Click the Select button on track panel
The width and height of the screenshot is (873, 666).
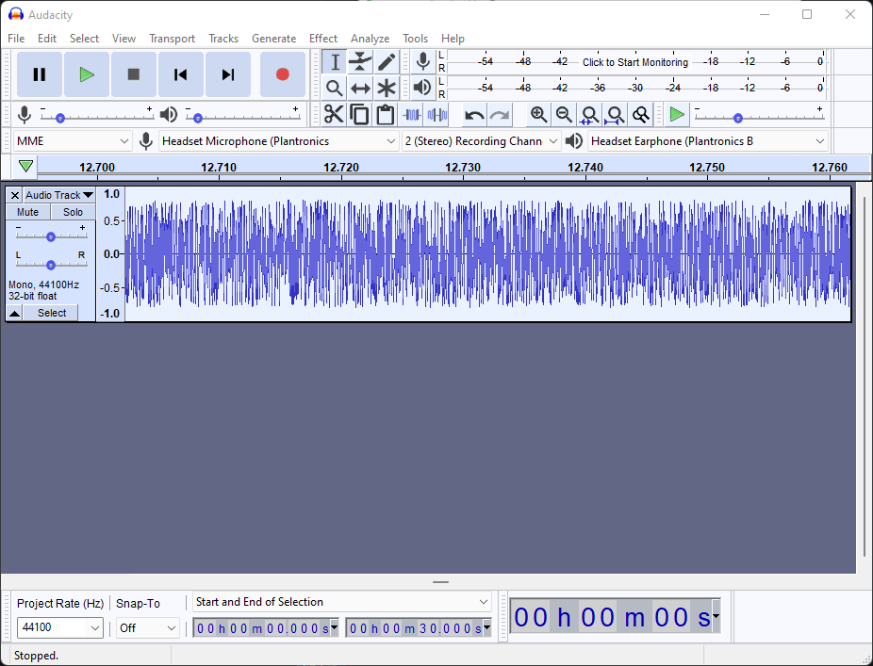pos(52,313)
